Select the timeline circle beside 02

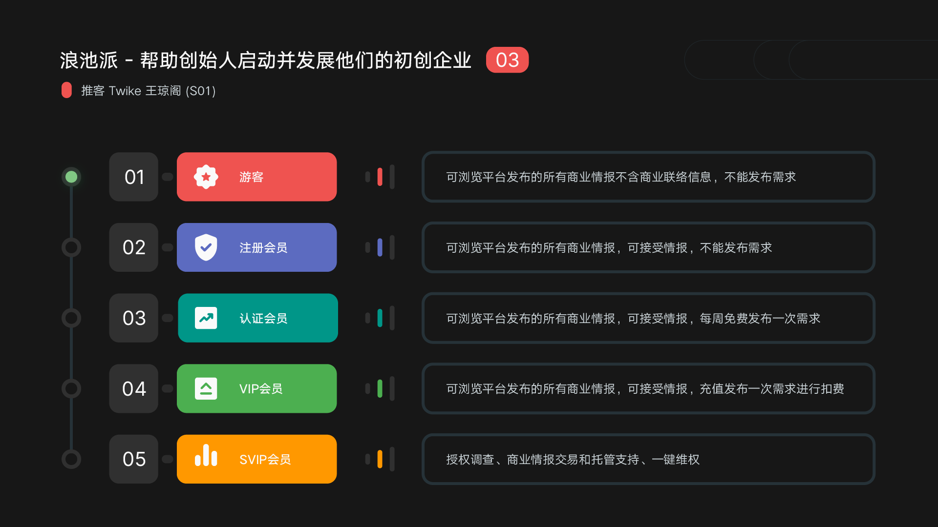pos(71,247)
